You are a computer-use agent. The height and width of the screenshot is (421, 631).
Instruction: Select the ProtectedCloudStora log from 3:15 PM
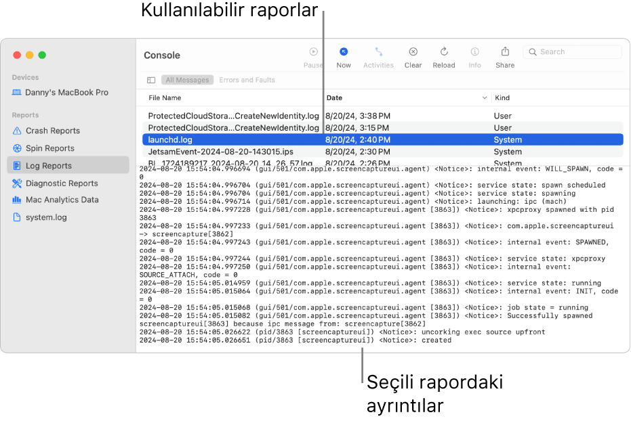pos(383,128)
